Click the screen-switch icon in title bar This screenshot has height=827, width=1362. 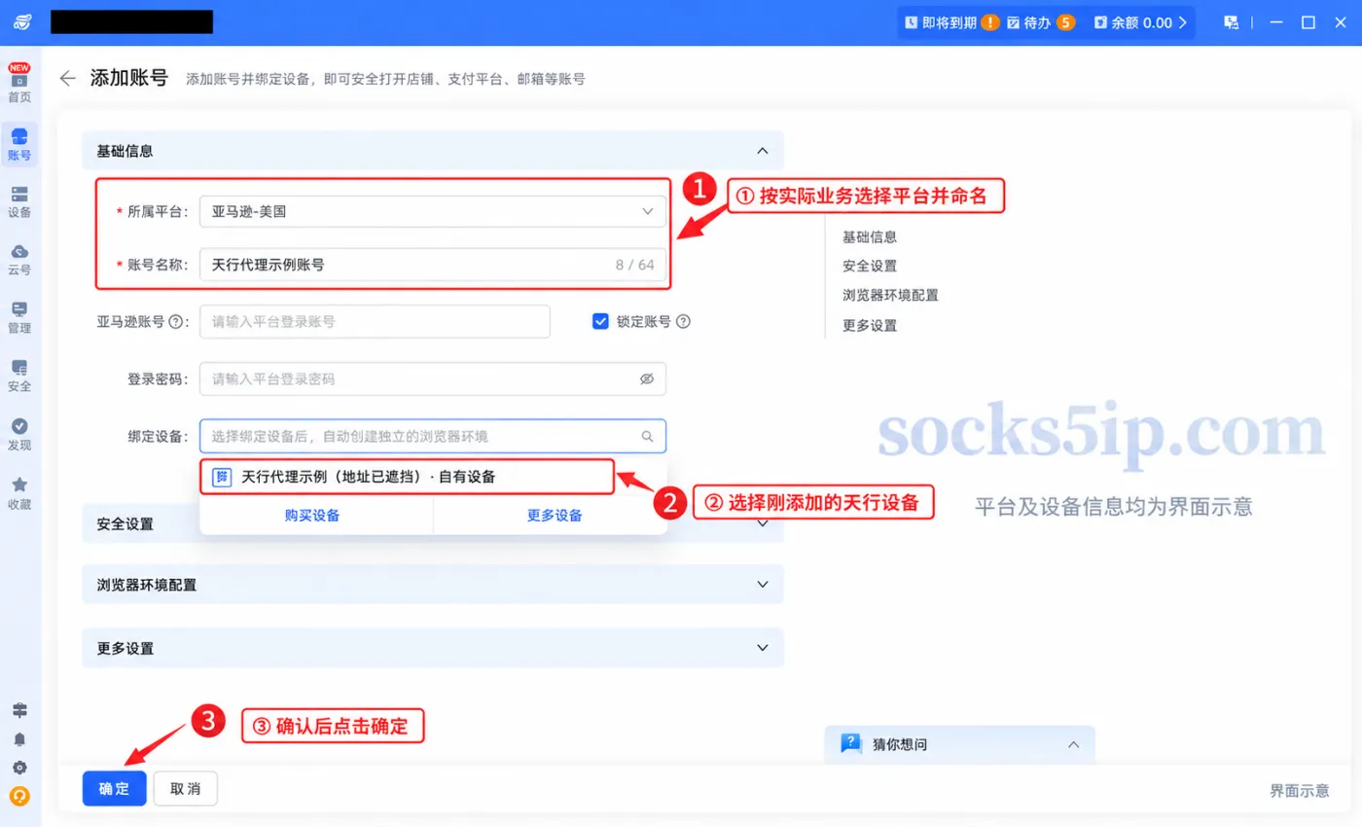point(1231,22)
